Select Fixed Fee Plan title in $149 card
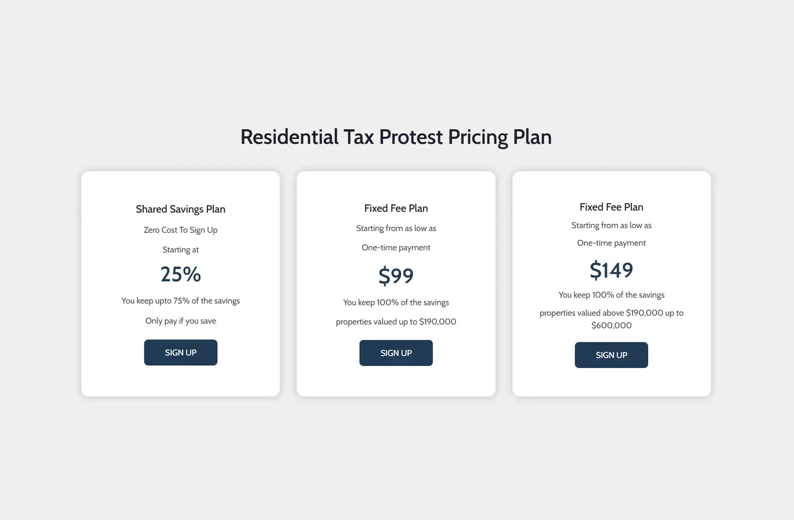Viewport: 794px width, 520px height. [611, 207]
